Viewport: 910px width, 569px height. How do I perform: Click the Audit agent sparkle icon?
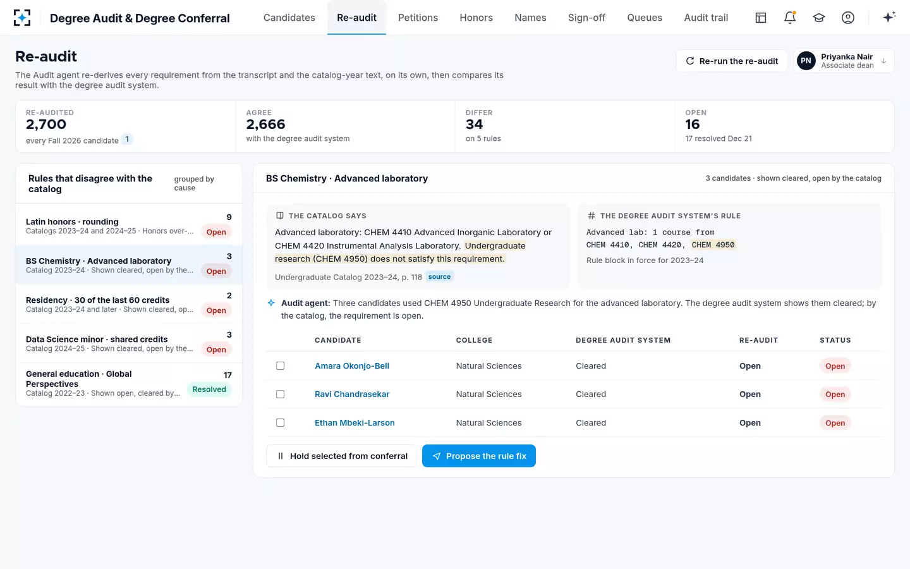coord(271,303)
